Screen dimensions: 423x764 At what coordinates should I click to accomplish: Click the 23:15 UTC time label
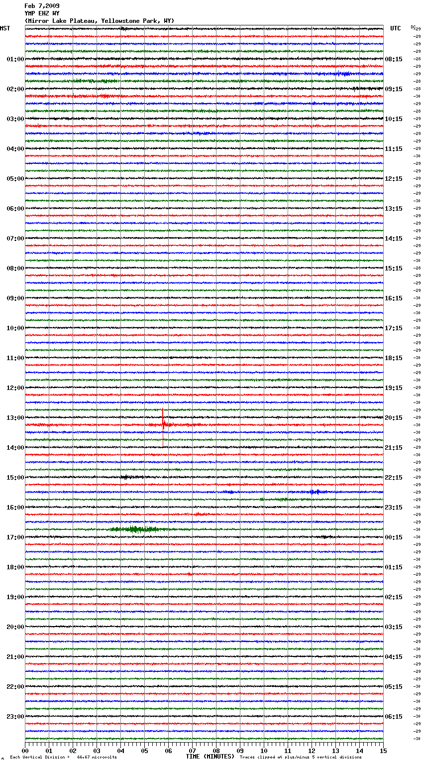point(394,508)
